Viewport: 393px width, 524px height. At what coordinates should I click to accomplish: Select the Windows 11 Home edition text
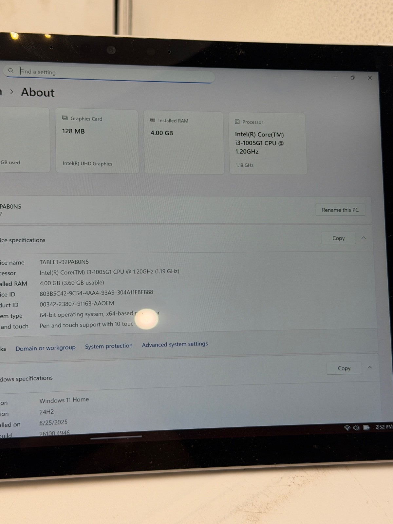[x=64, y=400]
